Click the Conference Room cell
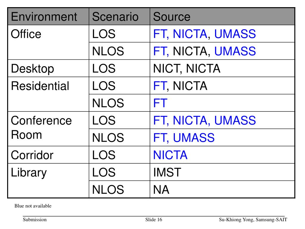 [48, 129]
